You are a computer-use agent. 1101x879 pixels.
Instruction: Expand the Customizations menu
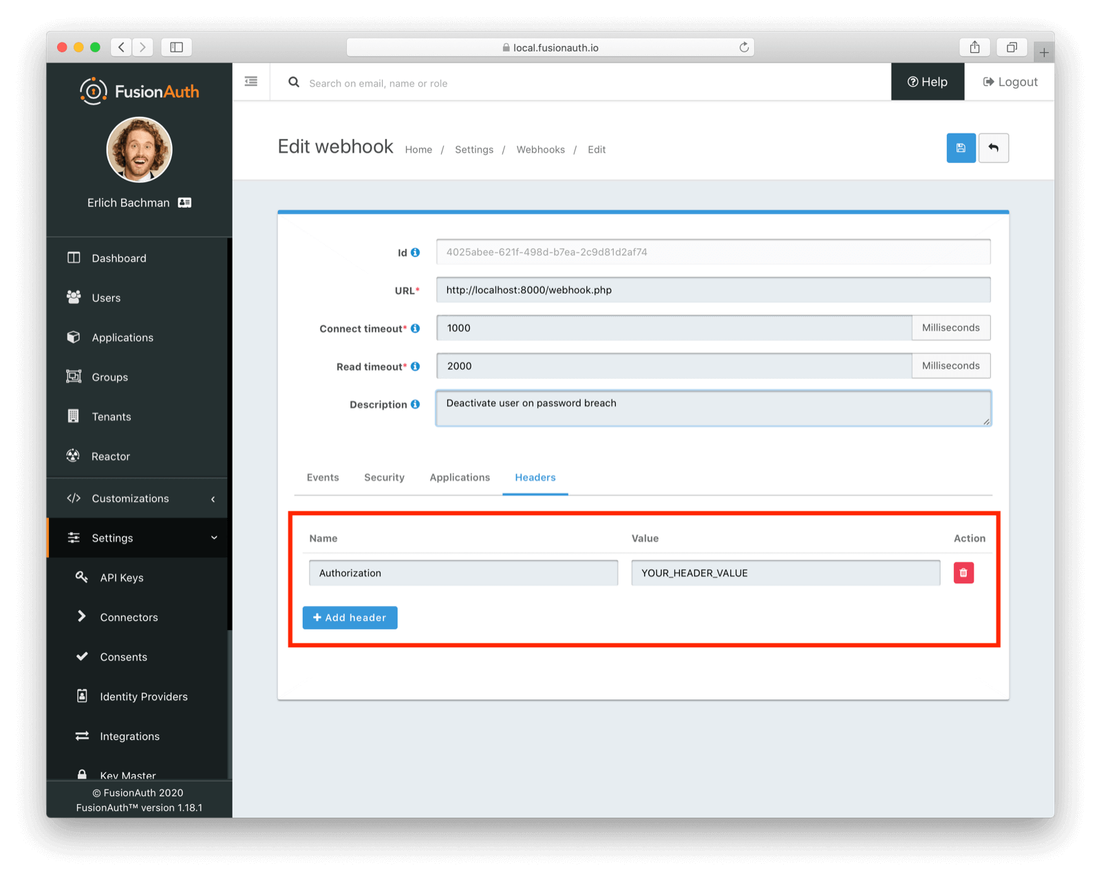pyautogui.click(x=138, y=498)
